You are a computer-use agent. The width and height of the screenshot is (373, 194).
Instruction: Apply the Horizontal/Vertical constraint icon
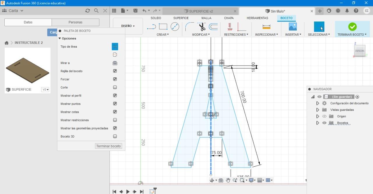[x=242, y=27]
